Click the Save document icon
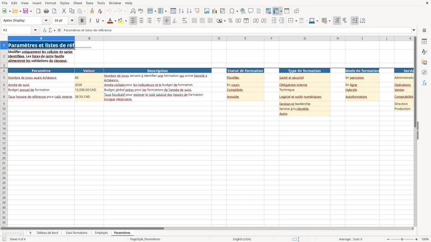 point(26,11)
